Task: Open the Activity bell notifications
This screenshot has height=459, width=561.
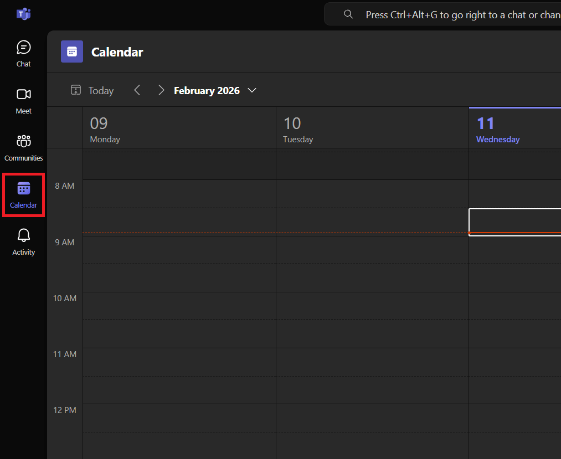Action: pyautogui.click(x=23, y=242)
